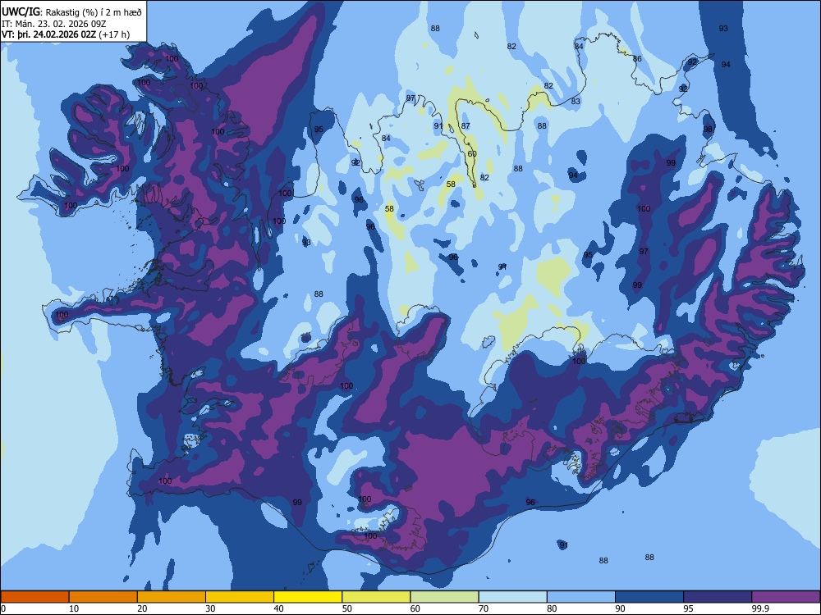
Task: Click the legend scale label "0"
Action: point(3,608)
